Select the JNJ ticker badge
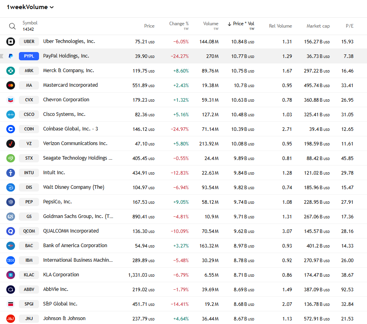367x324 pixels. [29, 318]
